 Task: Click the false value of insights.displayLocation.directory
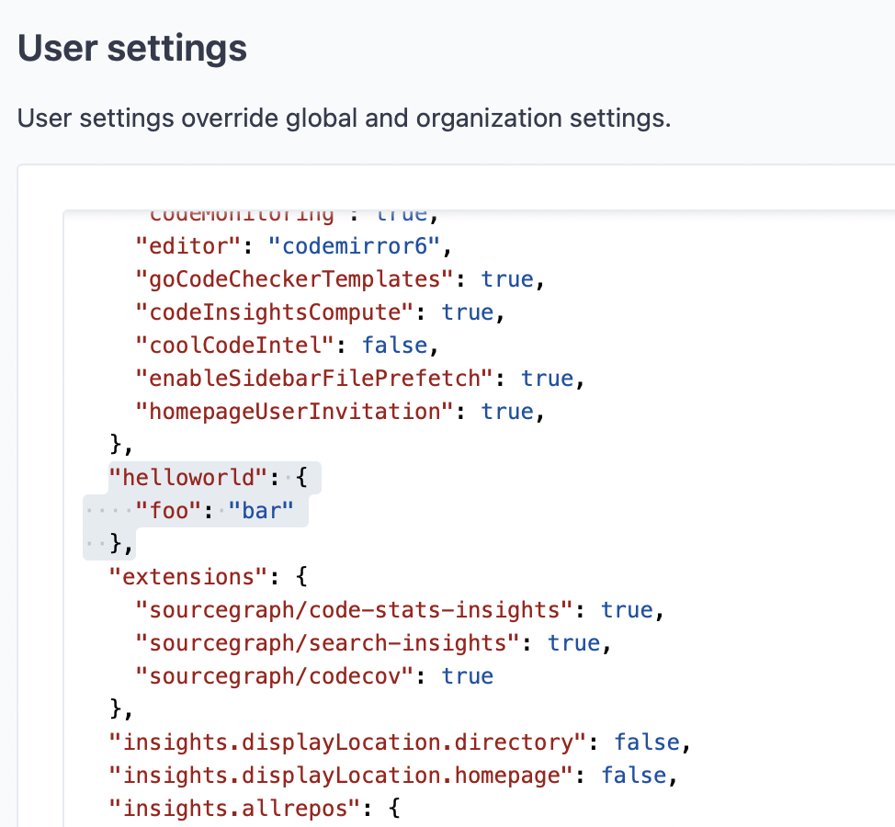point(647,742)
